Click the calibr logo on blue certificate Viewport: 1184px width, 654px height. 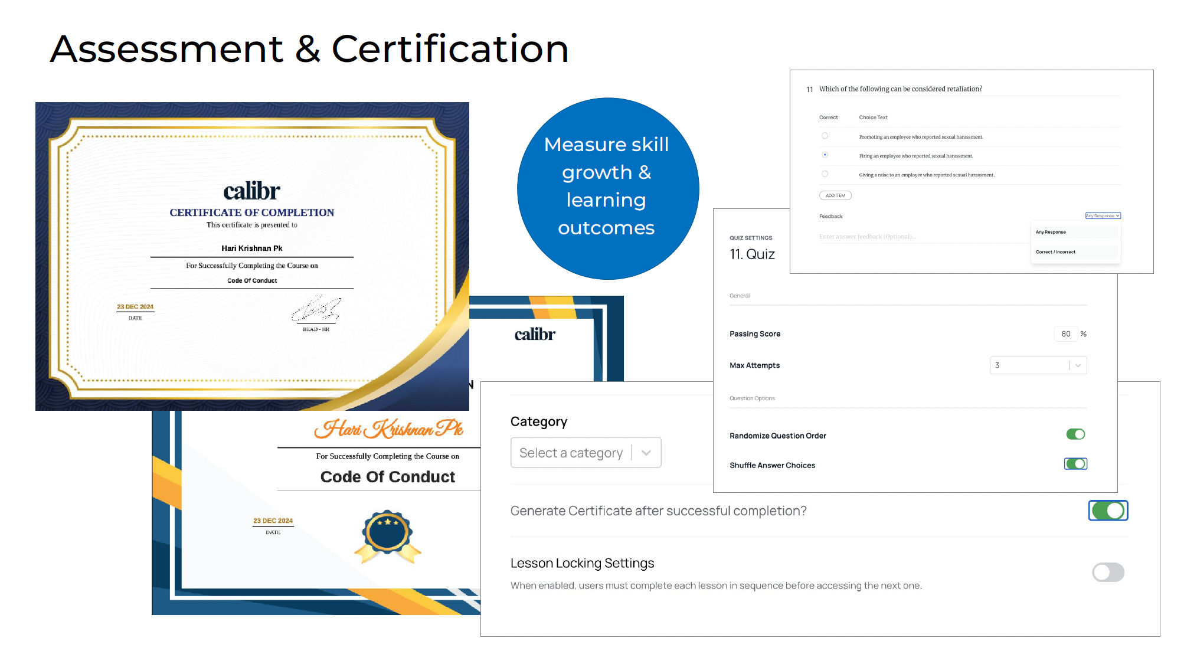pyautogui.click(x=535, y=335)
